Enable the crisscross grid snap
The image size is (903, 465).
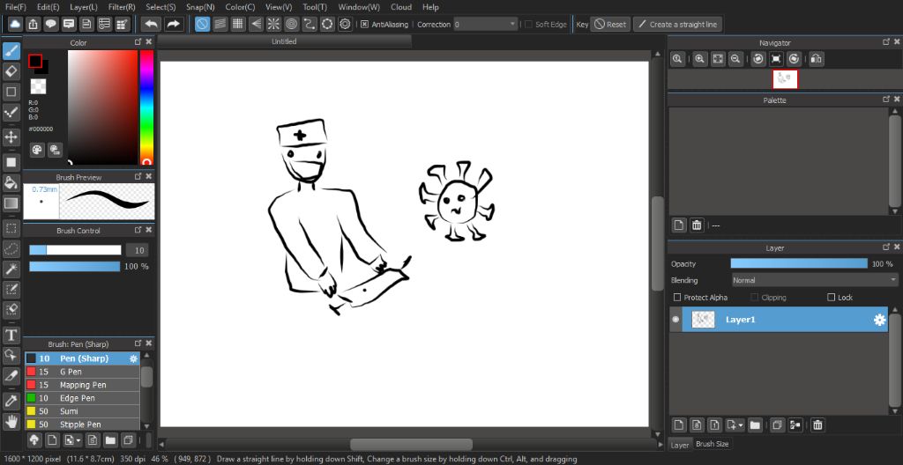[x=238, y=24]
